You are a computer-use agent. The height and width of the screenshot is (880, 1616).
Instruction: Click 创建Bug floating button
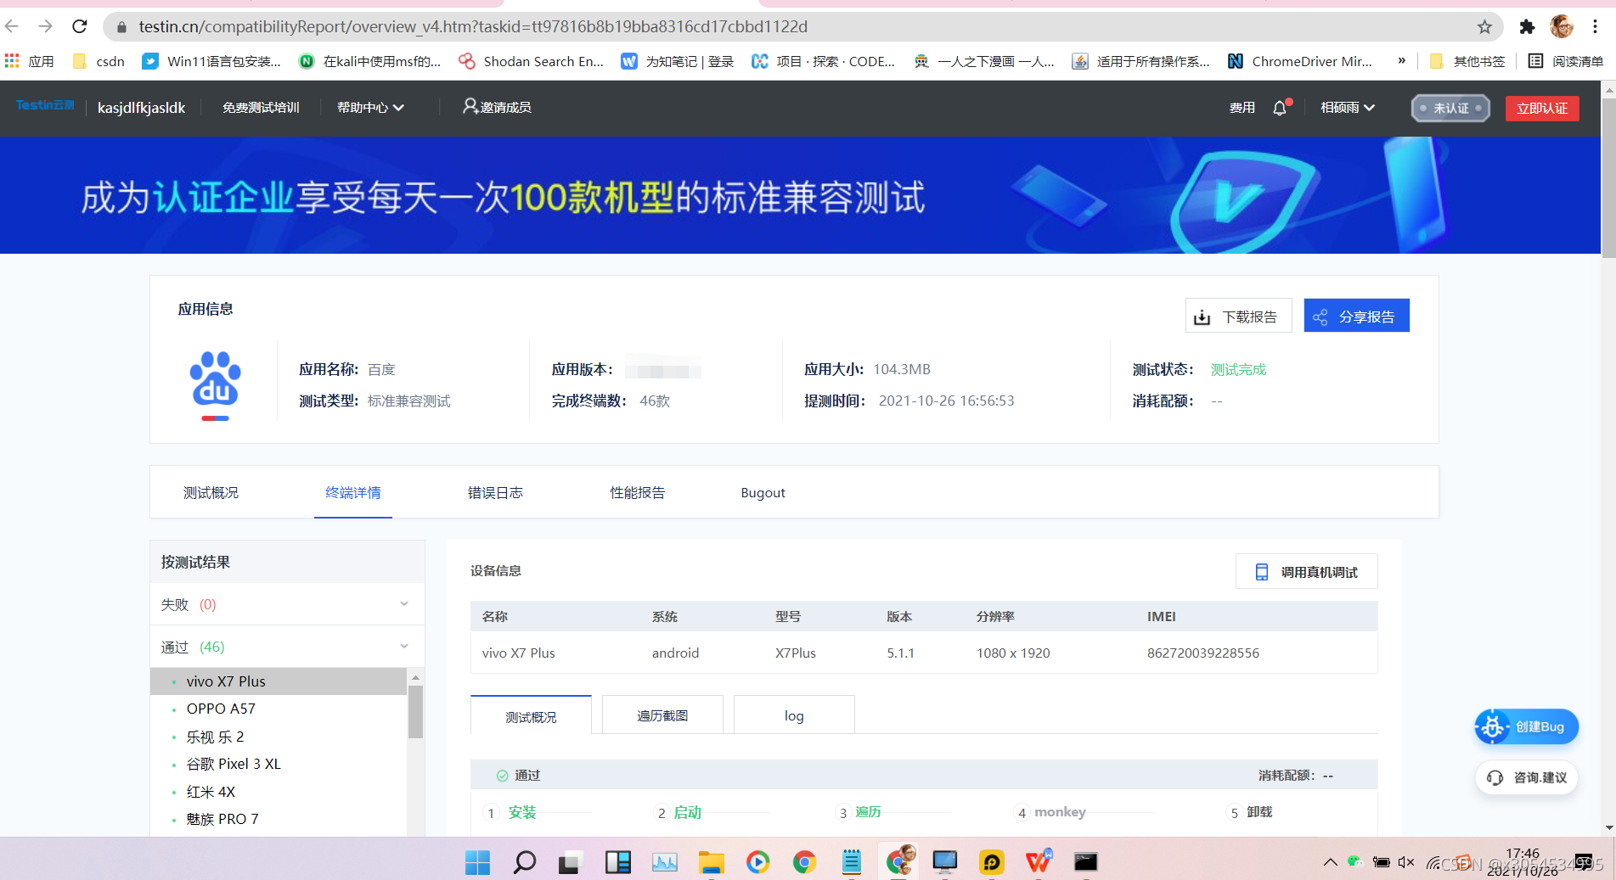(x=1527, y=726)
